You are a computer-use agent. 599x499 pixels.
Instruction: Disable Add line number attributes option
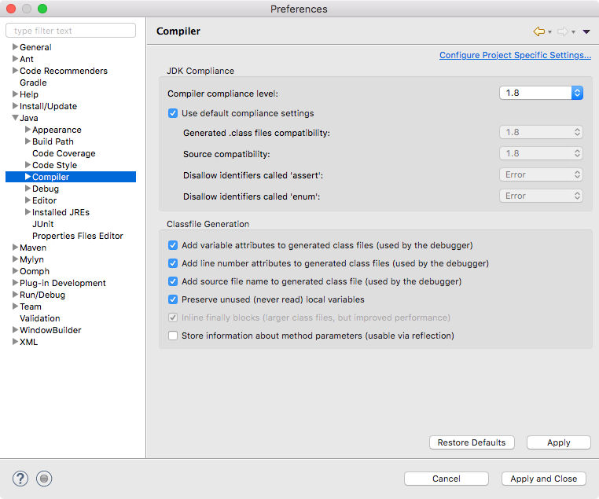(173, 263)
